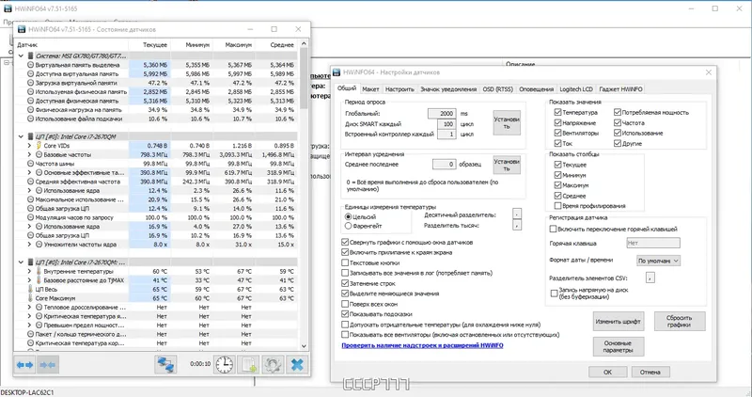Click HWiNFO64 app icon in Настройки датчиков title
This screenshot has height=397, width=752.
337,72
